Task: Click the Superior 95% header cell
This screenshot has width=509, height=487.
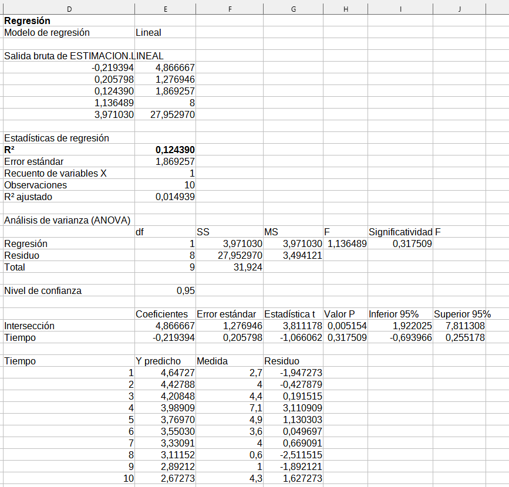Action: [462, 314]
